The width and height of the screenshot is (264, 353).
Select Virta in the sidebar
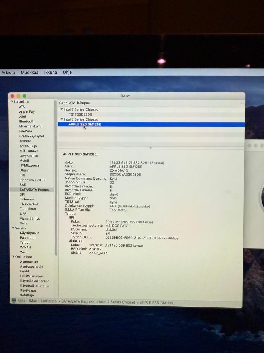23,223
